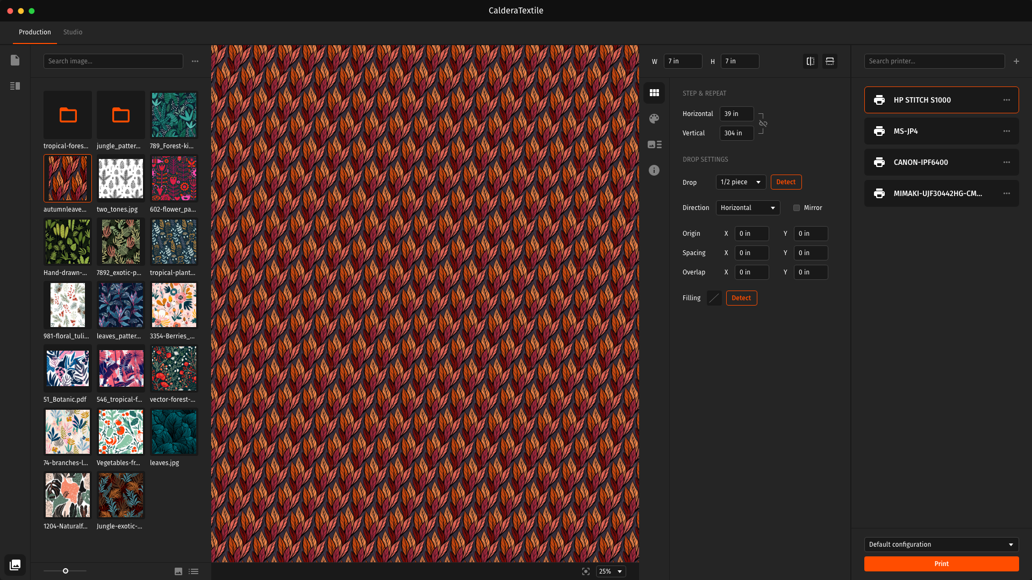The width and height of the screenshot is (1032, 580).
Task: Select the 1204-Naturalf thumbnail
Action: point(68,495)
